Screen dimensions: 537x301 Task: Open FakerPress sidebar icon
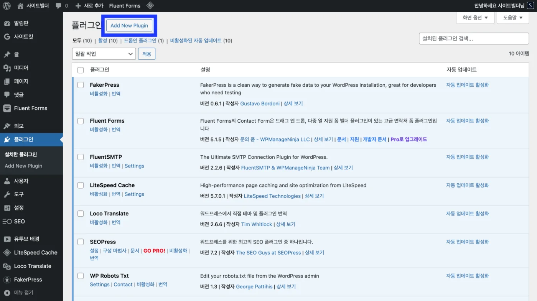(x=7, y=280)
